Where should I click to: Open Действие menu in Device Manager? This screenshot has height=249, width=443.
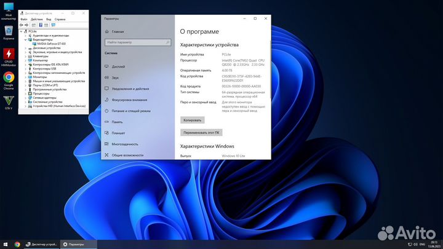point(37,19)
